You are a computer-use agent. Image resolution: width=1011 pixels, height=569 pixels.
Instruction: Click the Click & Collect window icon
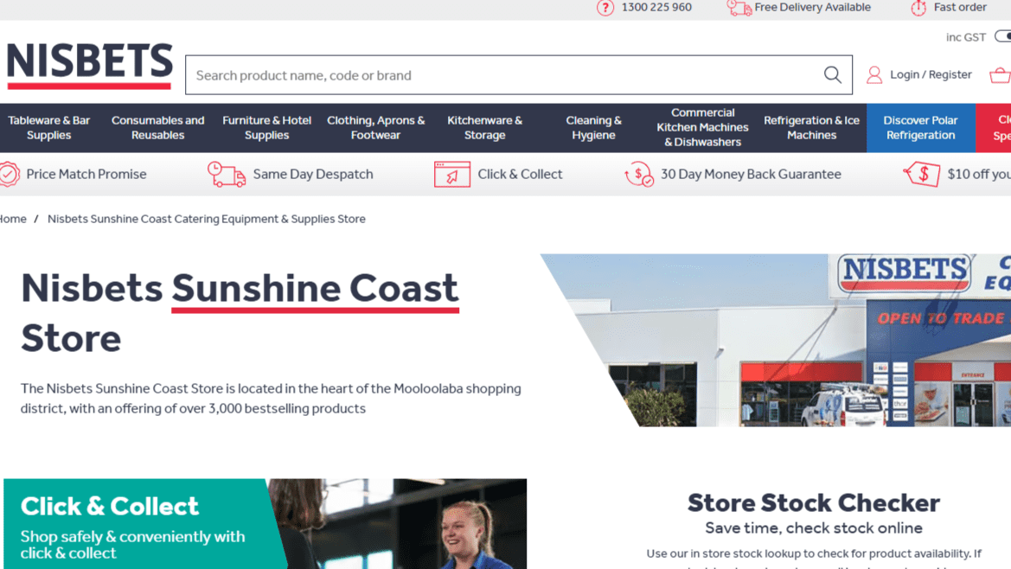coord(452,175)
